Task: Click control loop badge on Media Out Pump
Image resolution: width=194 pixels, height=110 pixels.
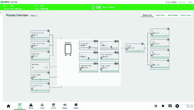Action: click(48, 41)
